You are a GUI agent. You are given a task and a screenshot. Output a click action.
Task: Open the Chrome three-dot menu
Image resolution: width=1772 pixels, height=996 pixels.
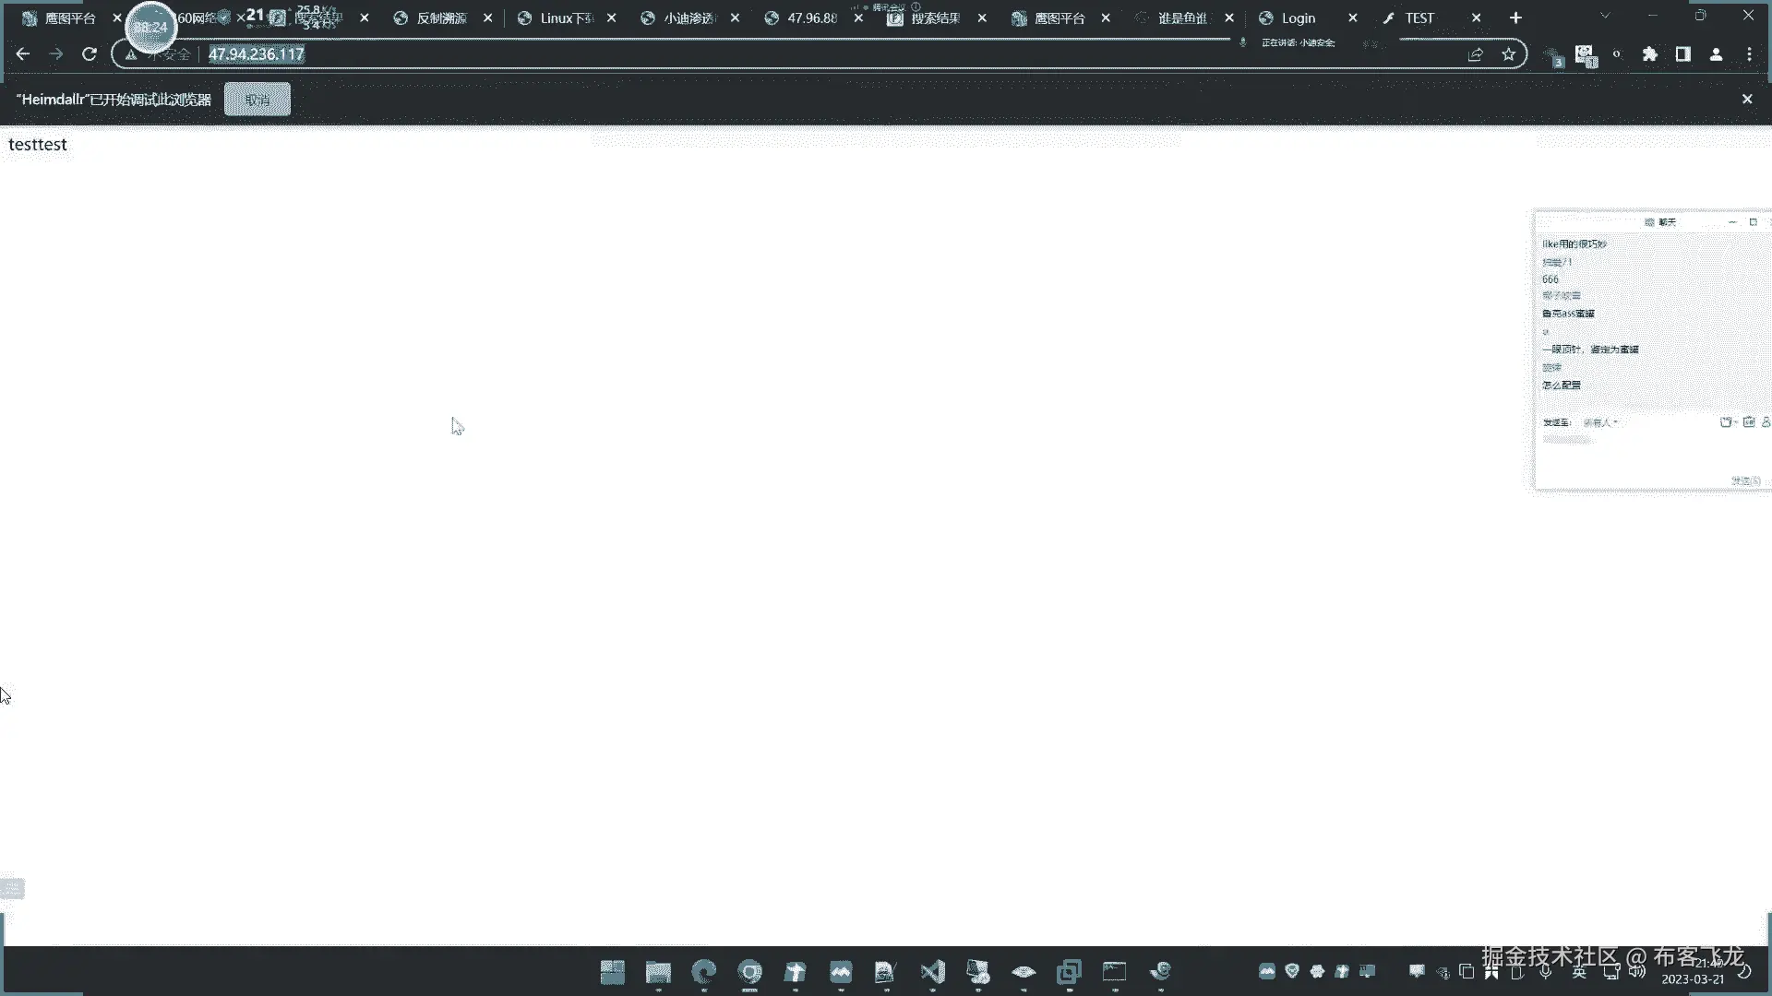[1749, 54]
